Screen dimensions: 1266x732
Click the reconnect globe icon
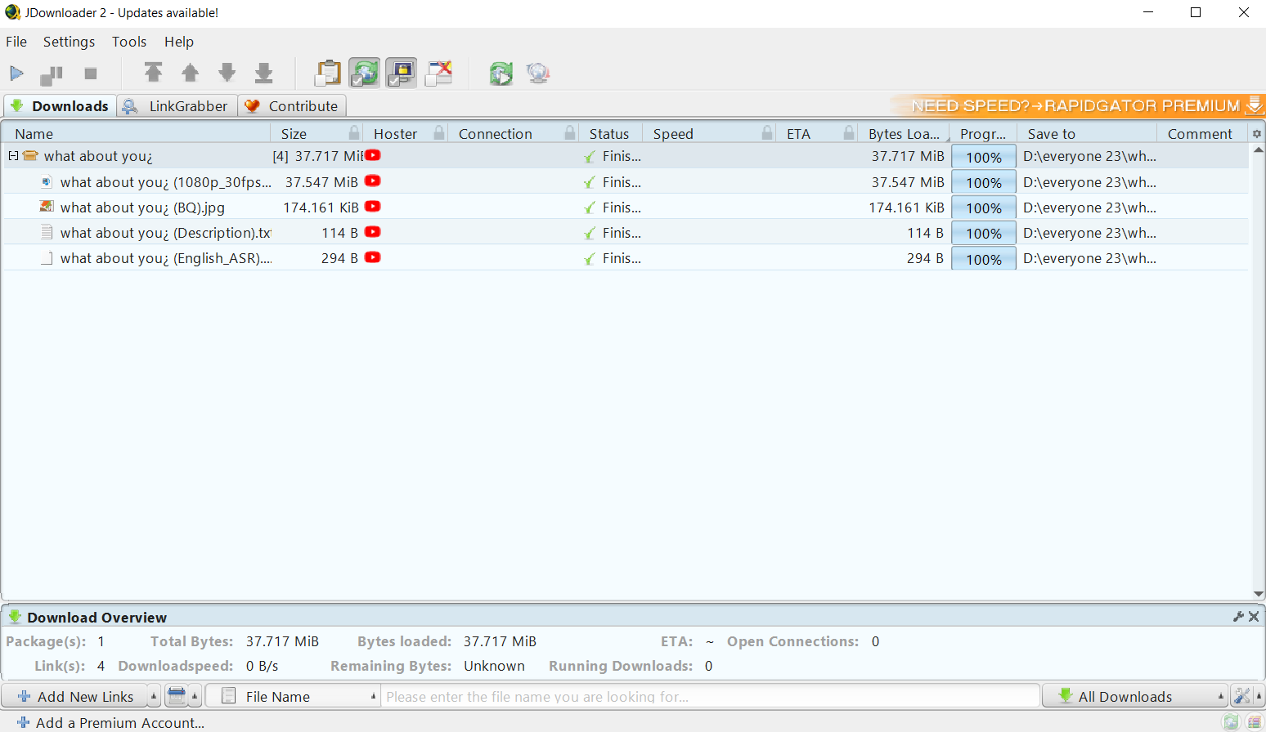point(538,74)
